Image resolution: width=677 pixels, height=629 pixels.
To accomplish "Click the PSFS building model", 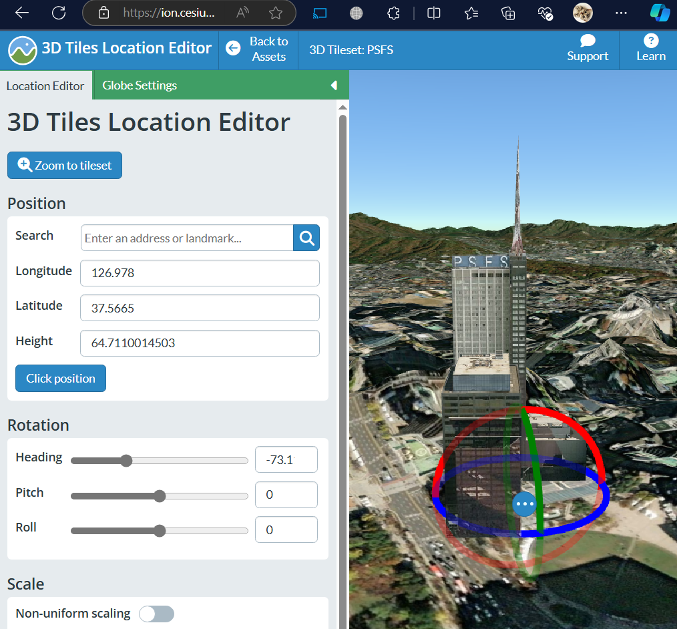I will (485, 328).
